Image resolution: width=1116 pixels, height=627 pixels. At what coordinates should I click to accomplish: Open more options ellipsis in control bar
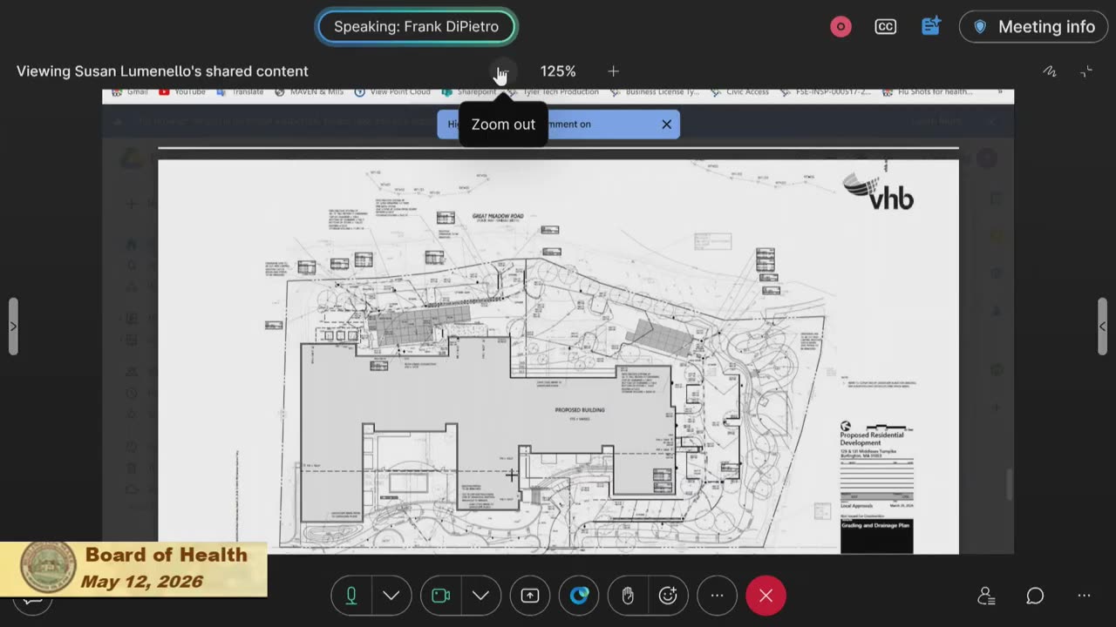(717, 596)
